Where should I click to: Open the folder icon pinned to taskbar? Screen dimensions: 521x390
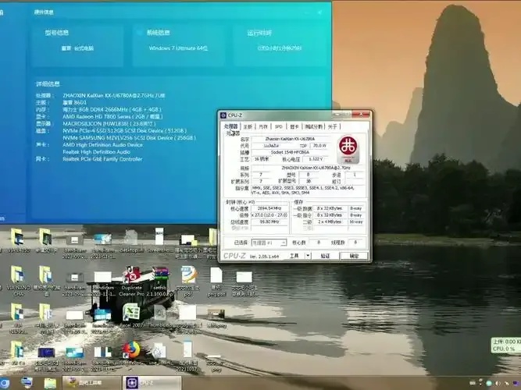click(x=50, y=383)
